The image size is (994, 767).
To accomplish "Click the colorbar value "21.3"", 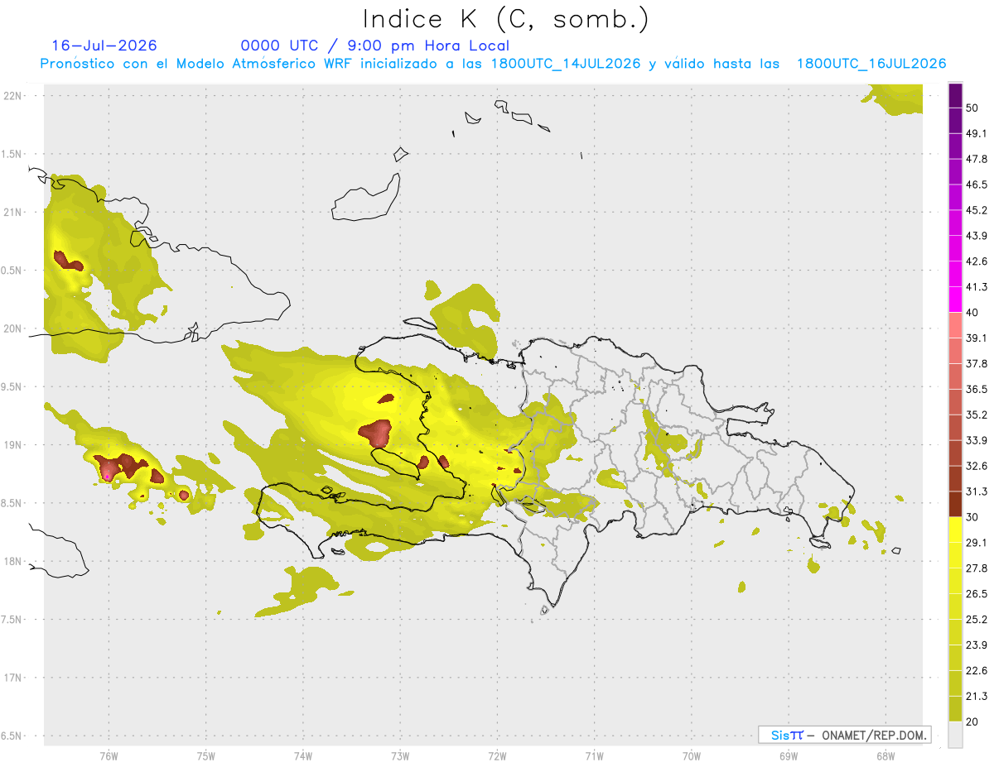I will tap(976, 697).
